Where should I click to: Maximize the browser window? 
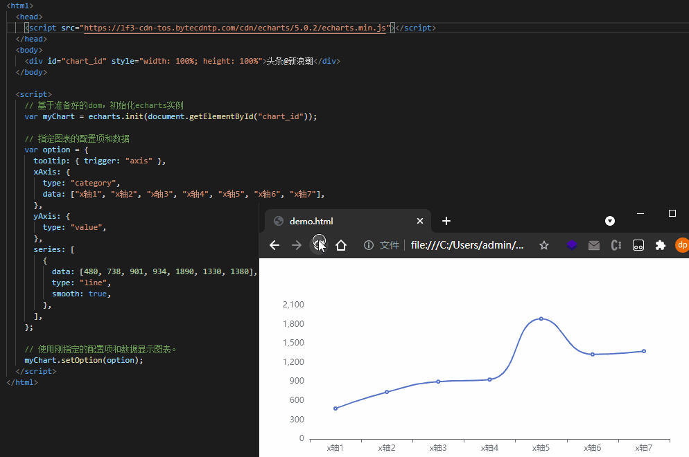pyautogui.click(x=672, y=213)
